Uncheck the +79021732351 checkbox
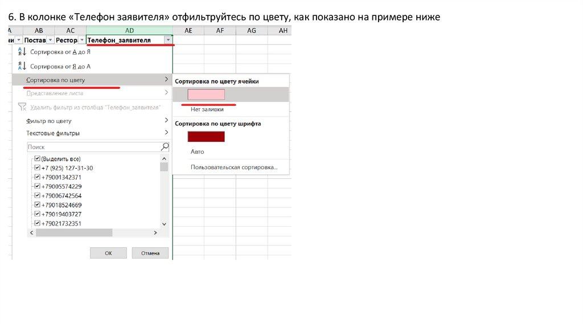 point(37,223)
